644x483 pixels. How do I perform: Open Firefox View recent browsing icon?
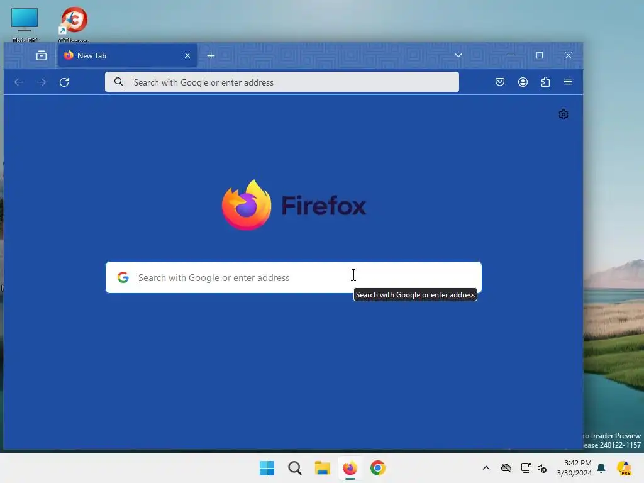42,55
